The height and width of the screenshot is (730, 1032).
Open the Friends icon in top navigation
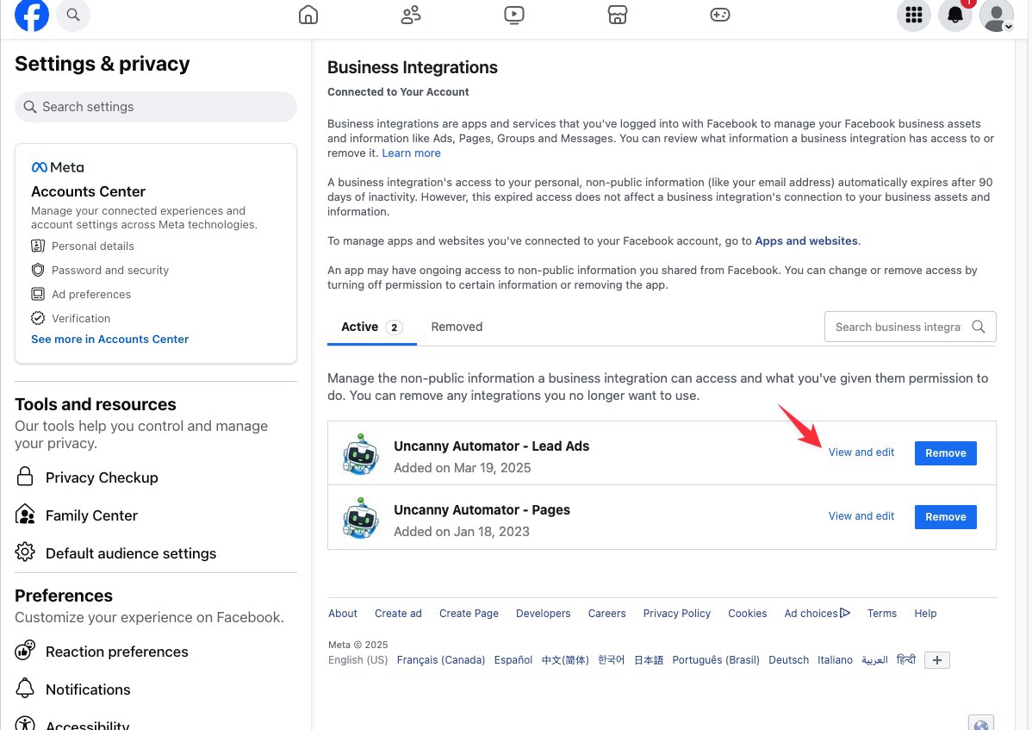pyautogui.click(x=411, y=15)
